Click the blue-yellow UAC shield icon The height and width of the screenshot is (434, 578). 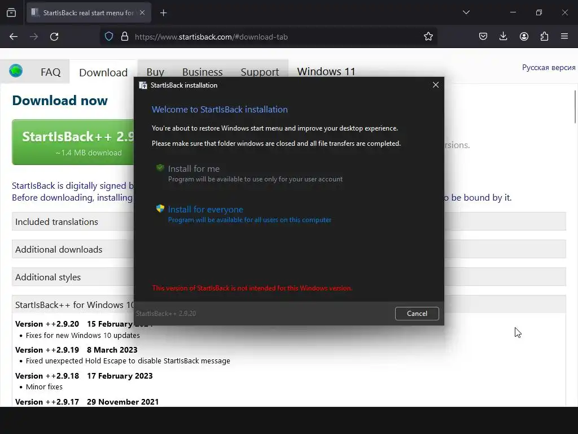(160, 209)
